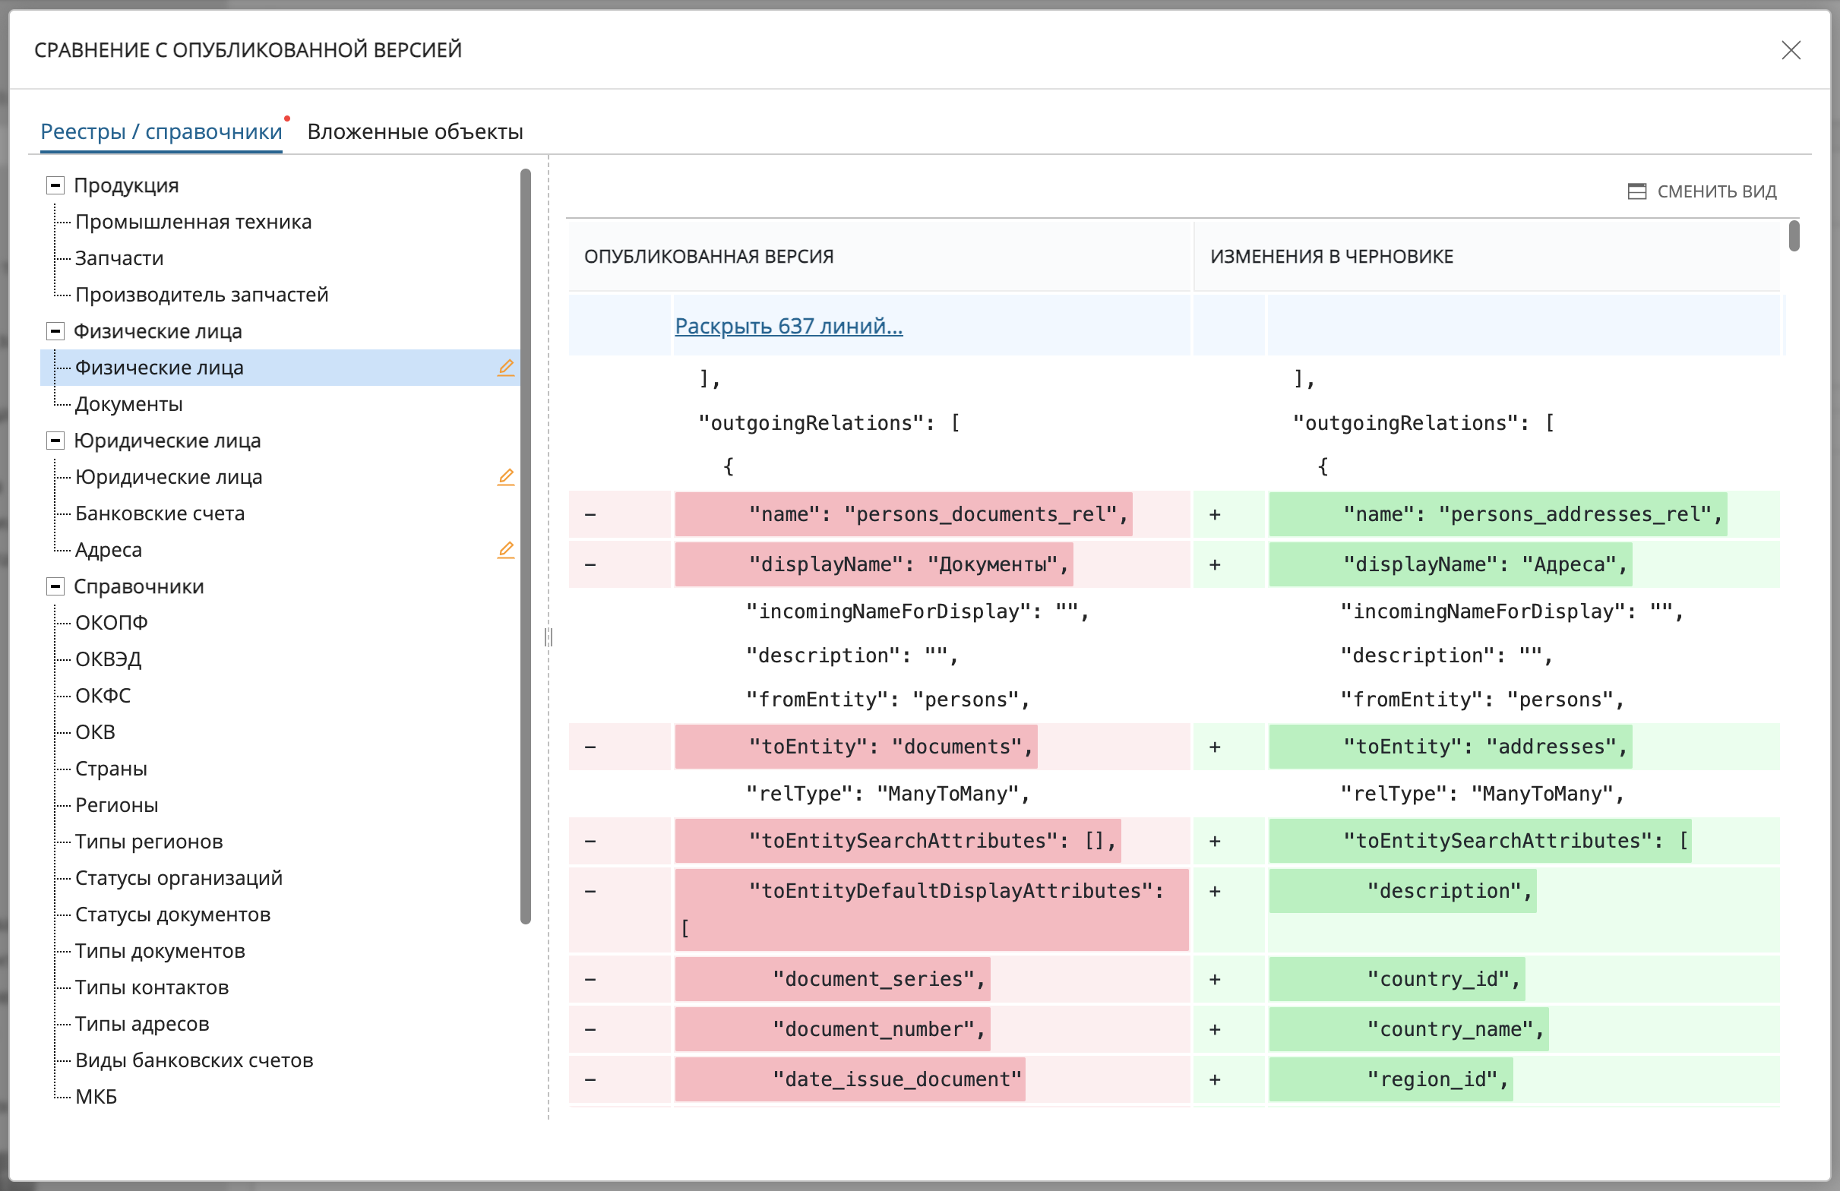
Task: Select Типы регионов in the tree
Action: (149, 842)
